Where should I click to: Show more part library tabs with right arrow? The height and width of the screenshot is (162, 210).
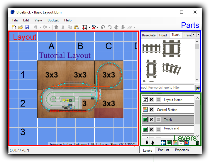click(198, 35)
